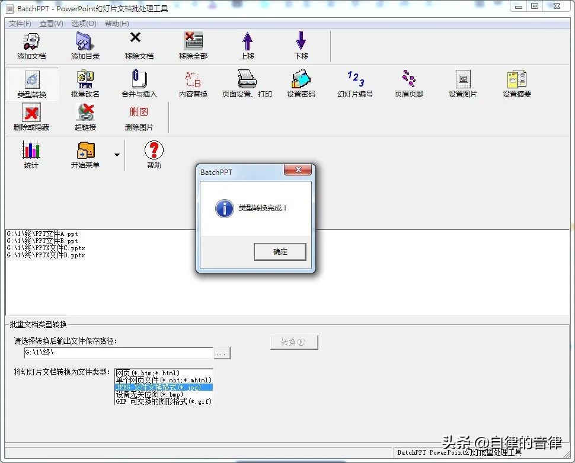
Task: Select PPTX文件D.pptx in the file list
Action: click(46, 255)
